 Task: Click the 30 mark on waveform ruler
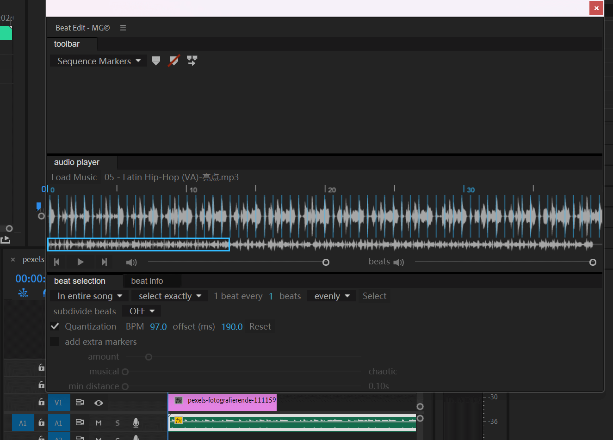(471, 189)
